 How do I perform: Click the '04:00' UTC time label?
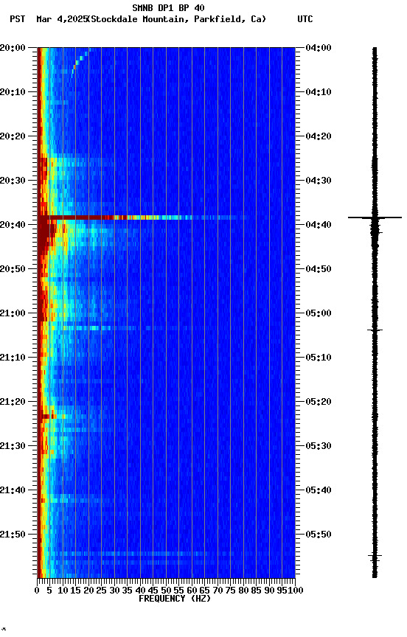coord(319,47)
